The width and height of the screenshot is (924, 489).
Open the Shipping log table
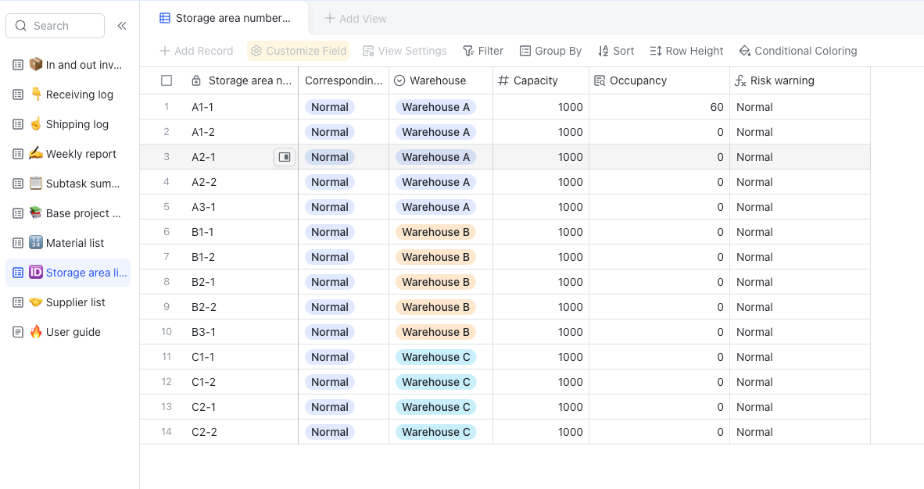coord(68,124)
